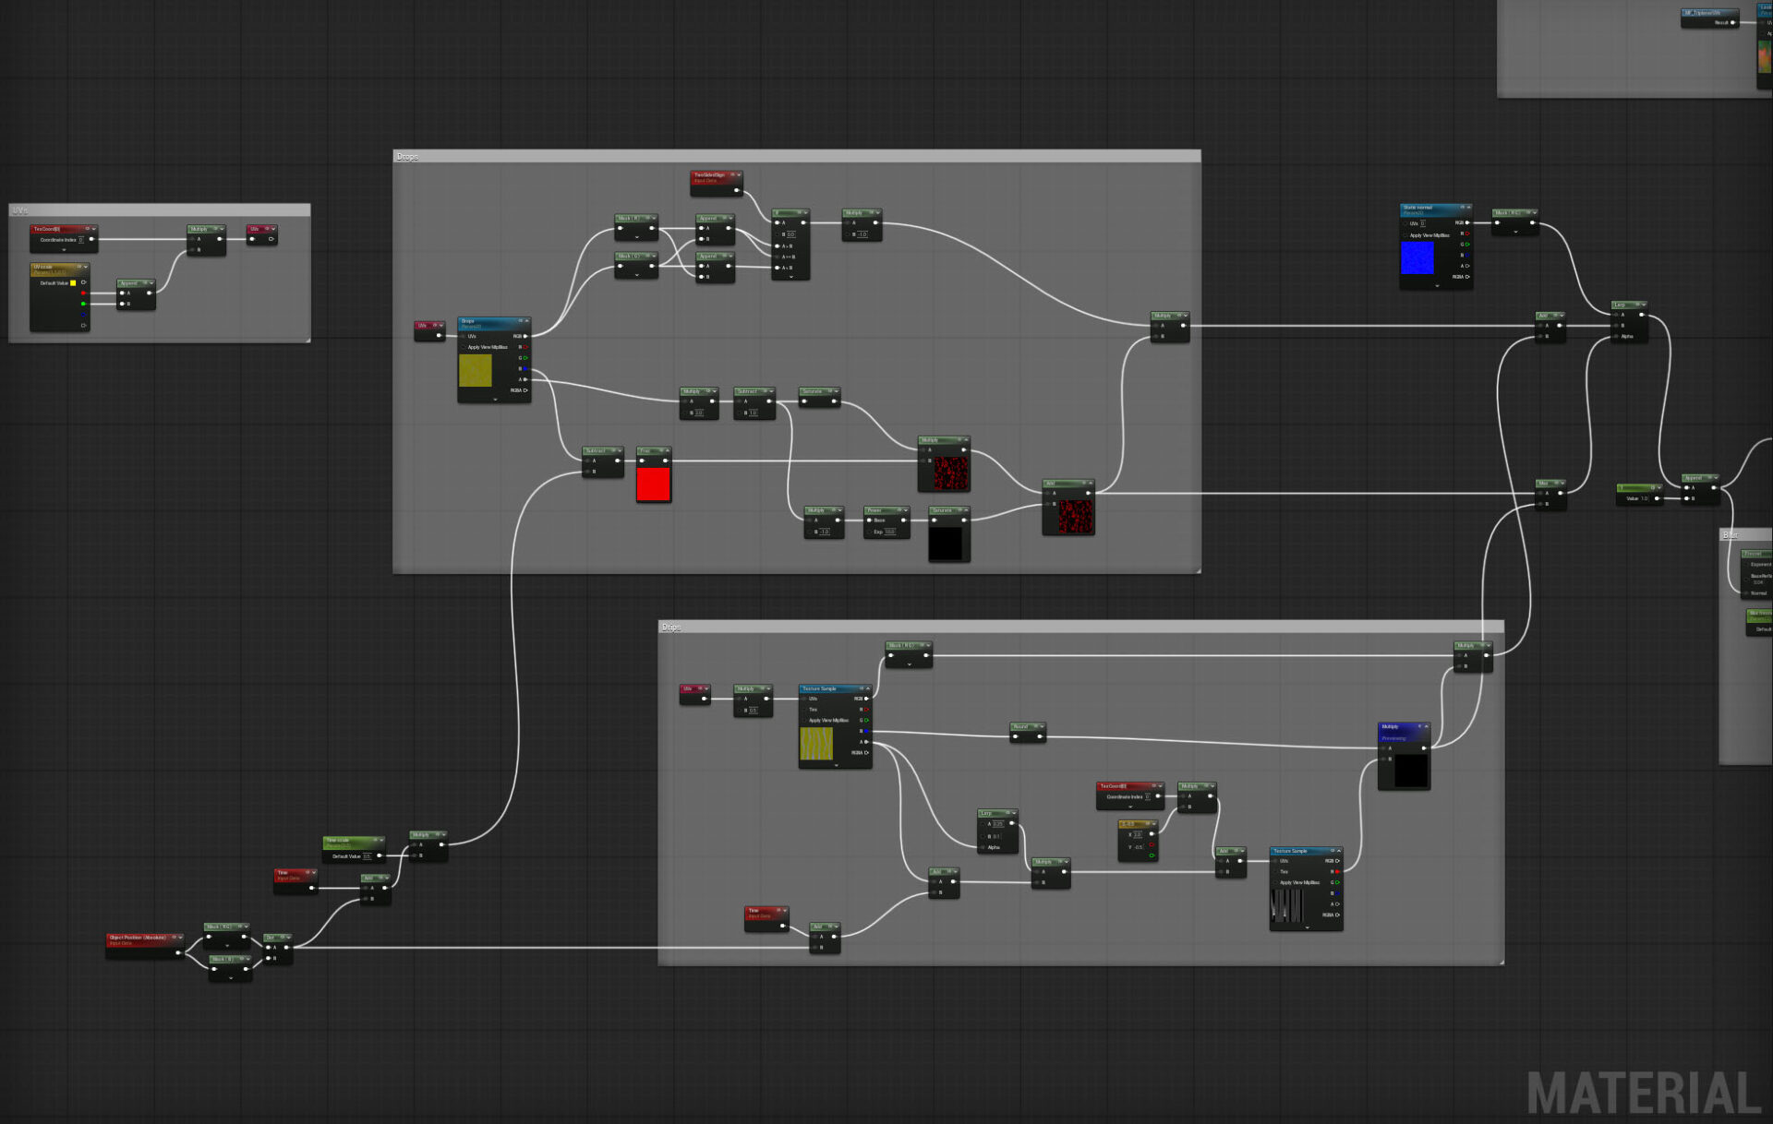The image size is (1773, 1124).
Task: Expand the Mask (R) node chevron
Action: click(636, 236)
